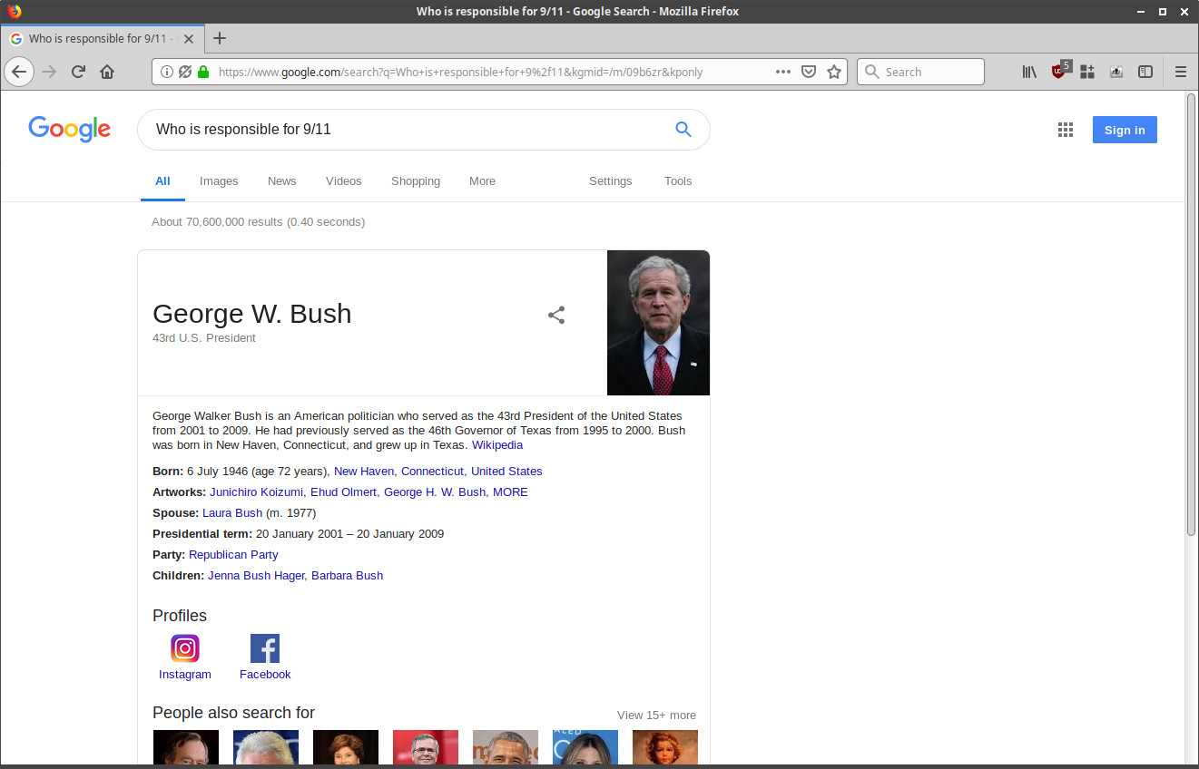Follow the Republican Party link
Viewport: 1199px width, 769px height.
(233, 555)
